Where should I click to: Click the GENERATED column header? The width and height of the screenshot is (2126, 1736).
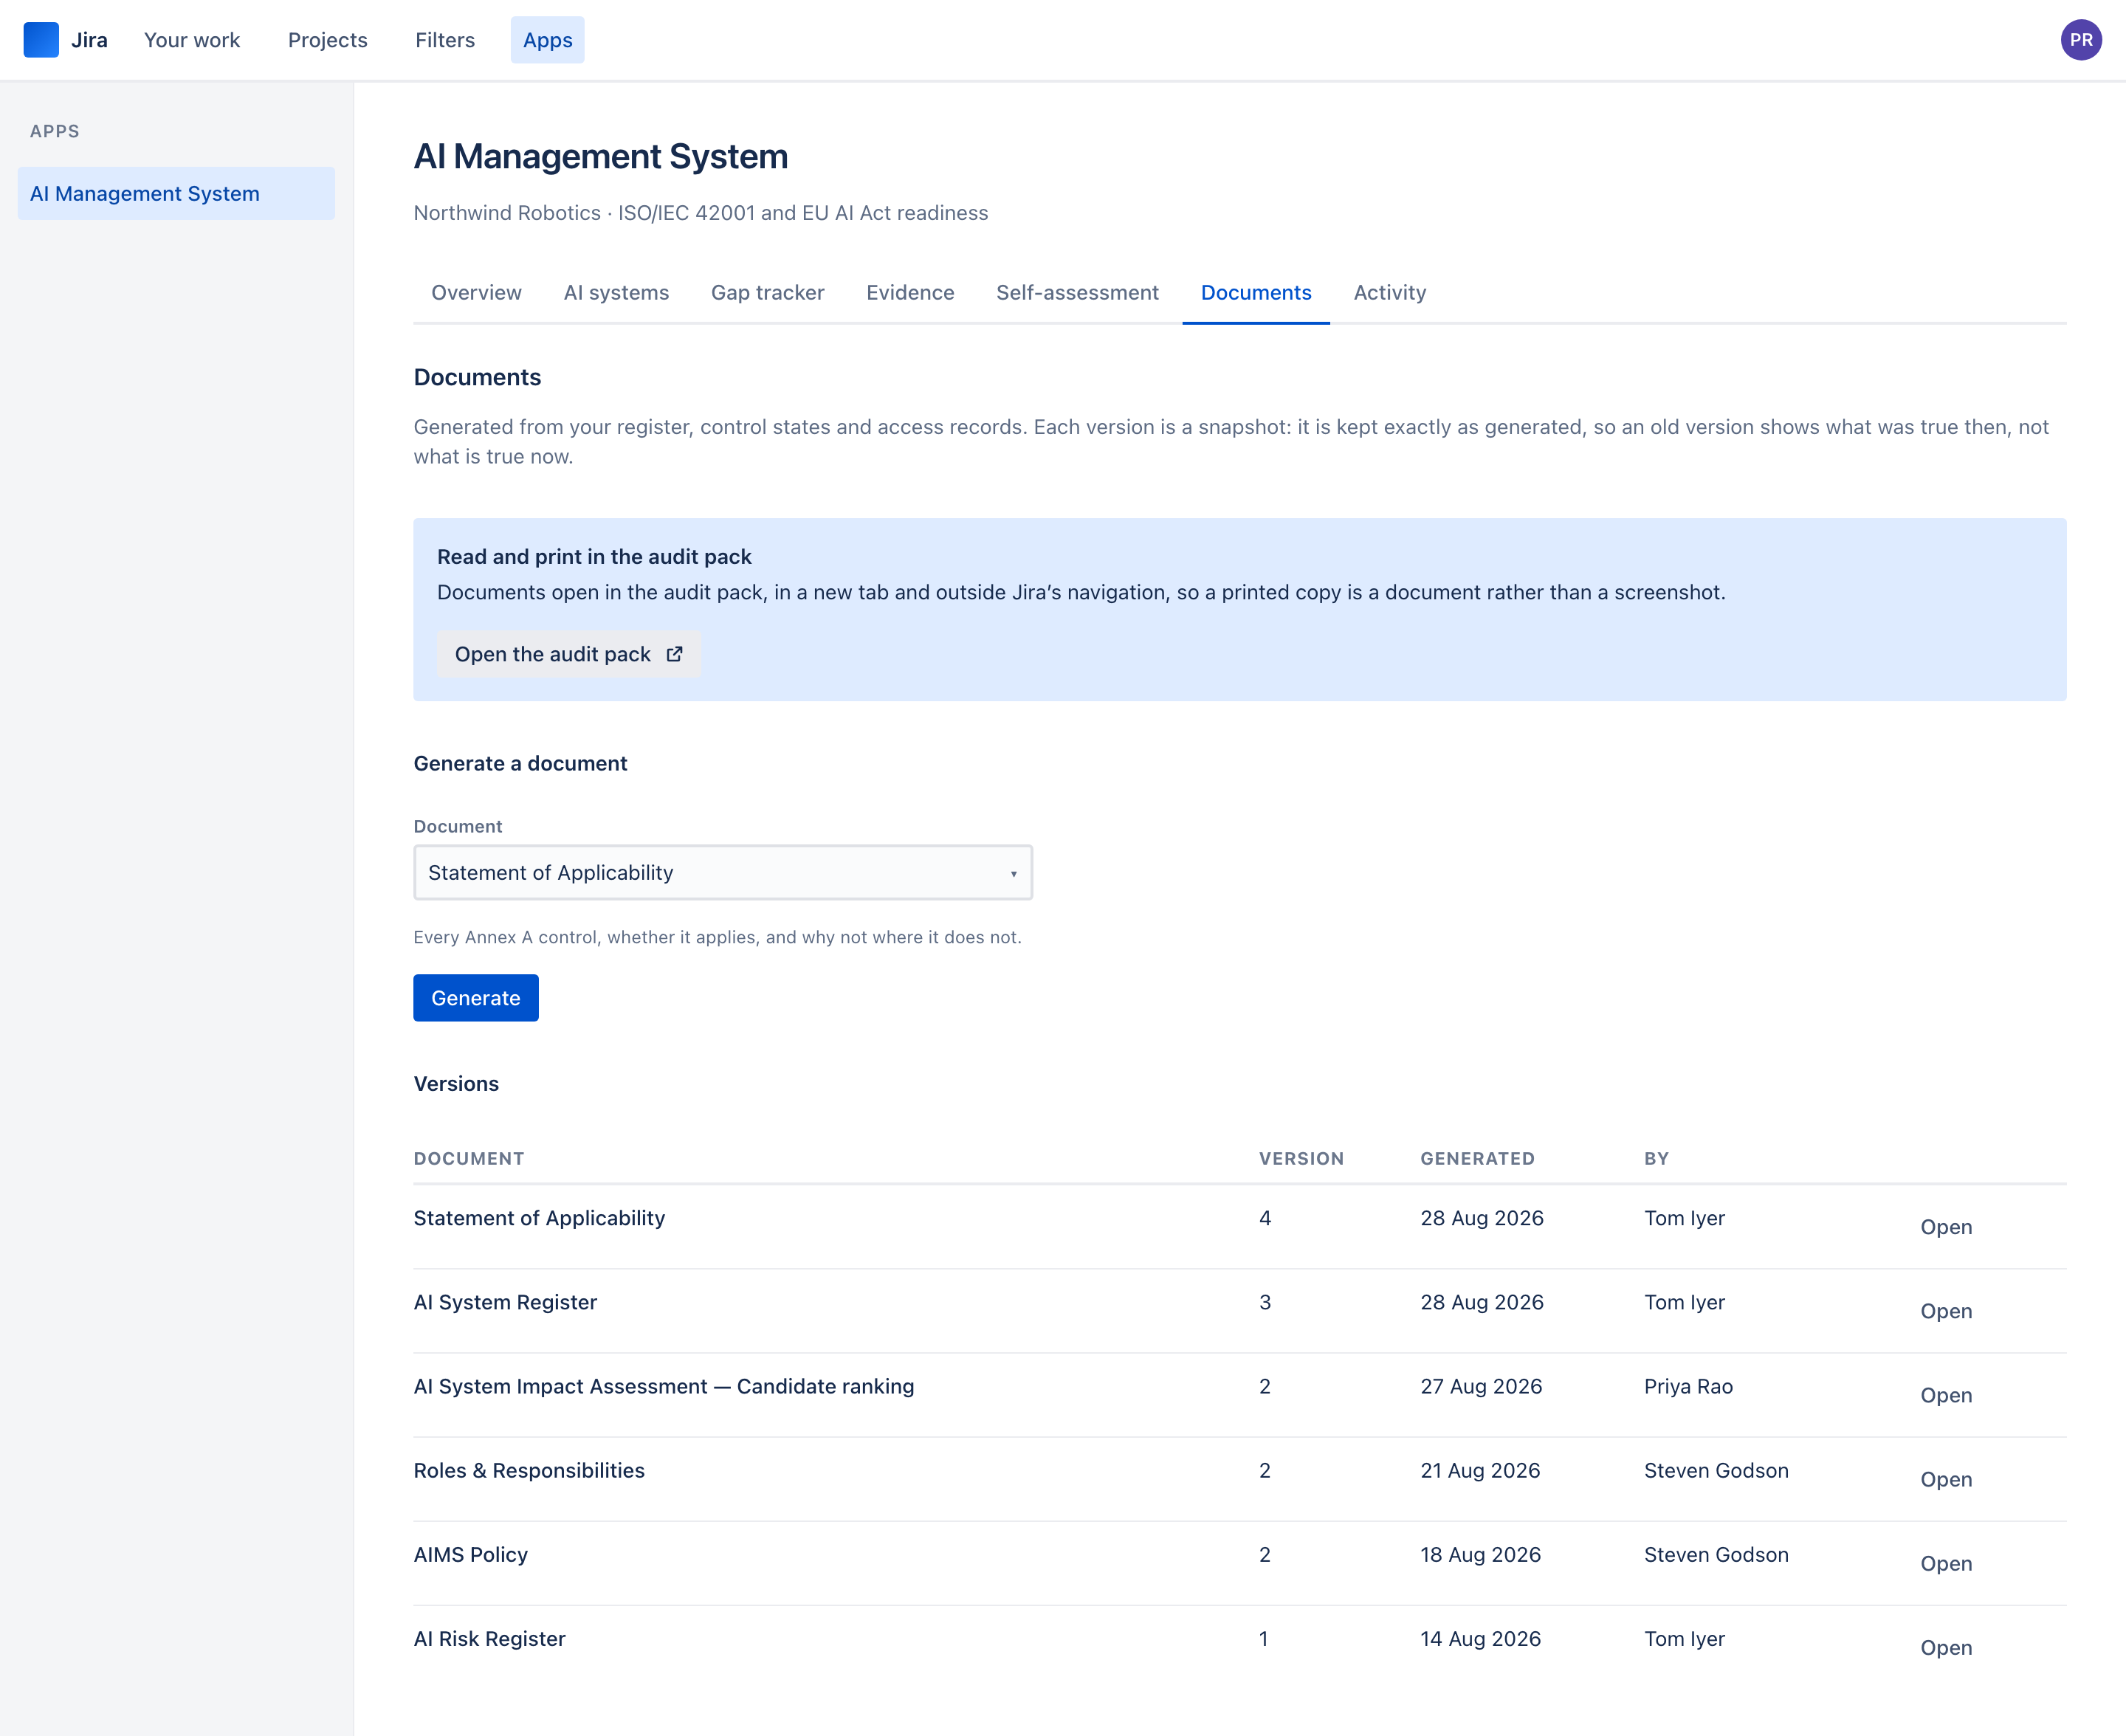point(1477,1158)
